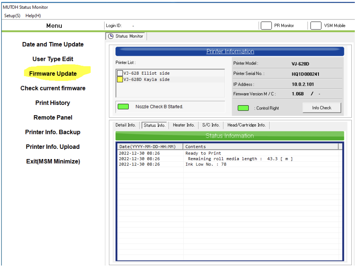Click Printer Info. Backup
Image resolution: width=359 pixels, height=275 pixels.
tap(53, 132)
